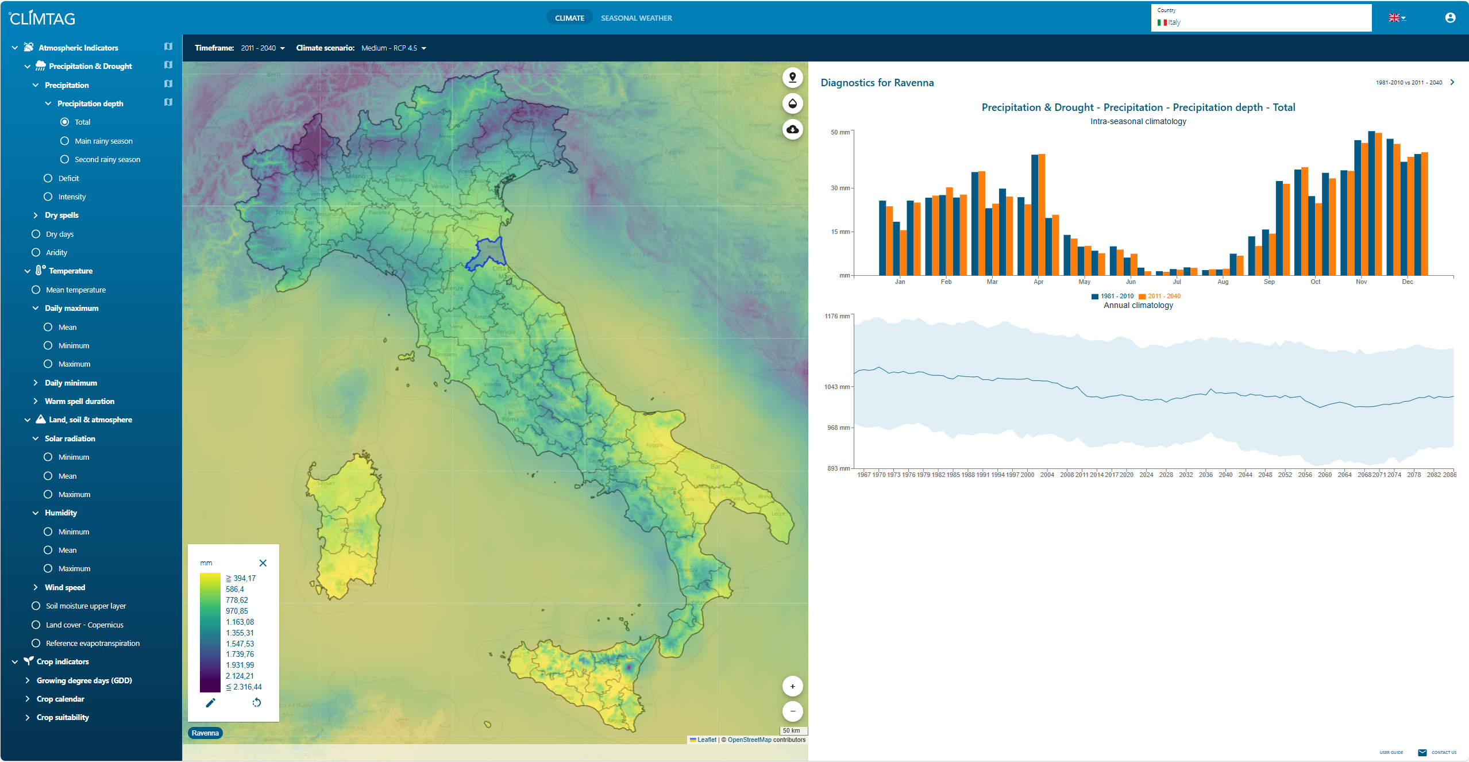The width and height of the screenshot is (1469, 762).
Task: Select Main rainy season option
Action: (x=64, y=141)
